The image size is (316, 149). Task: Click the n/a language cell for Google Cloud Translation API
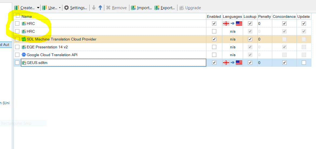(233, 55)
